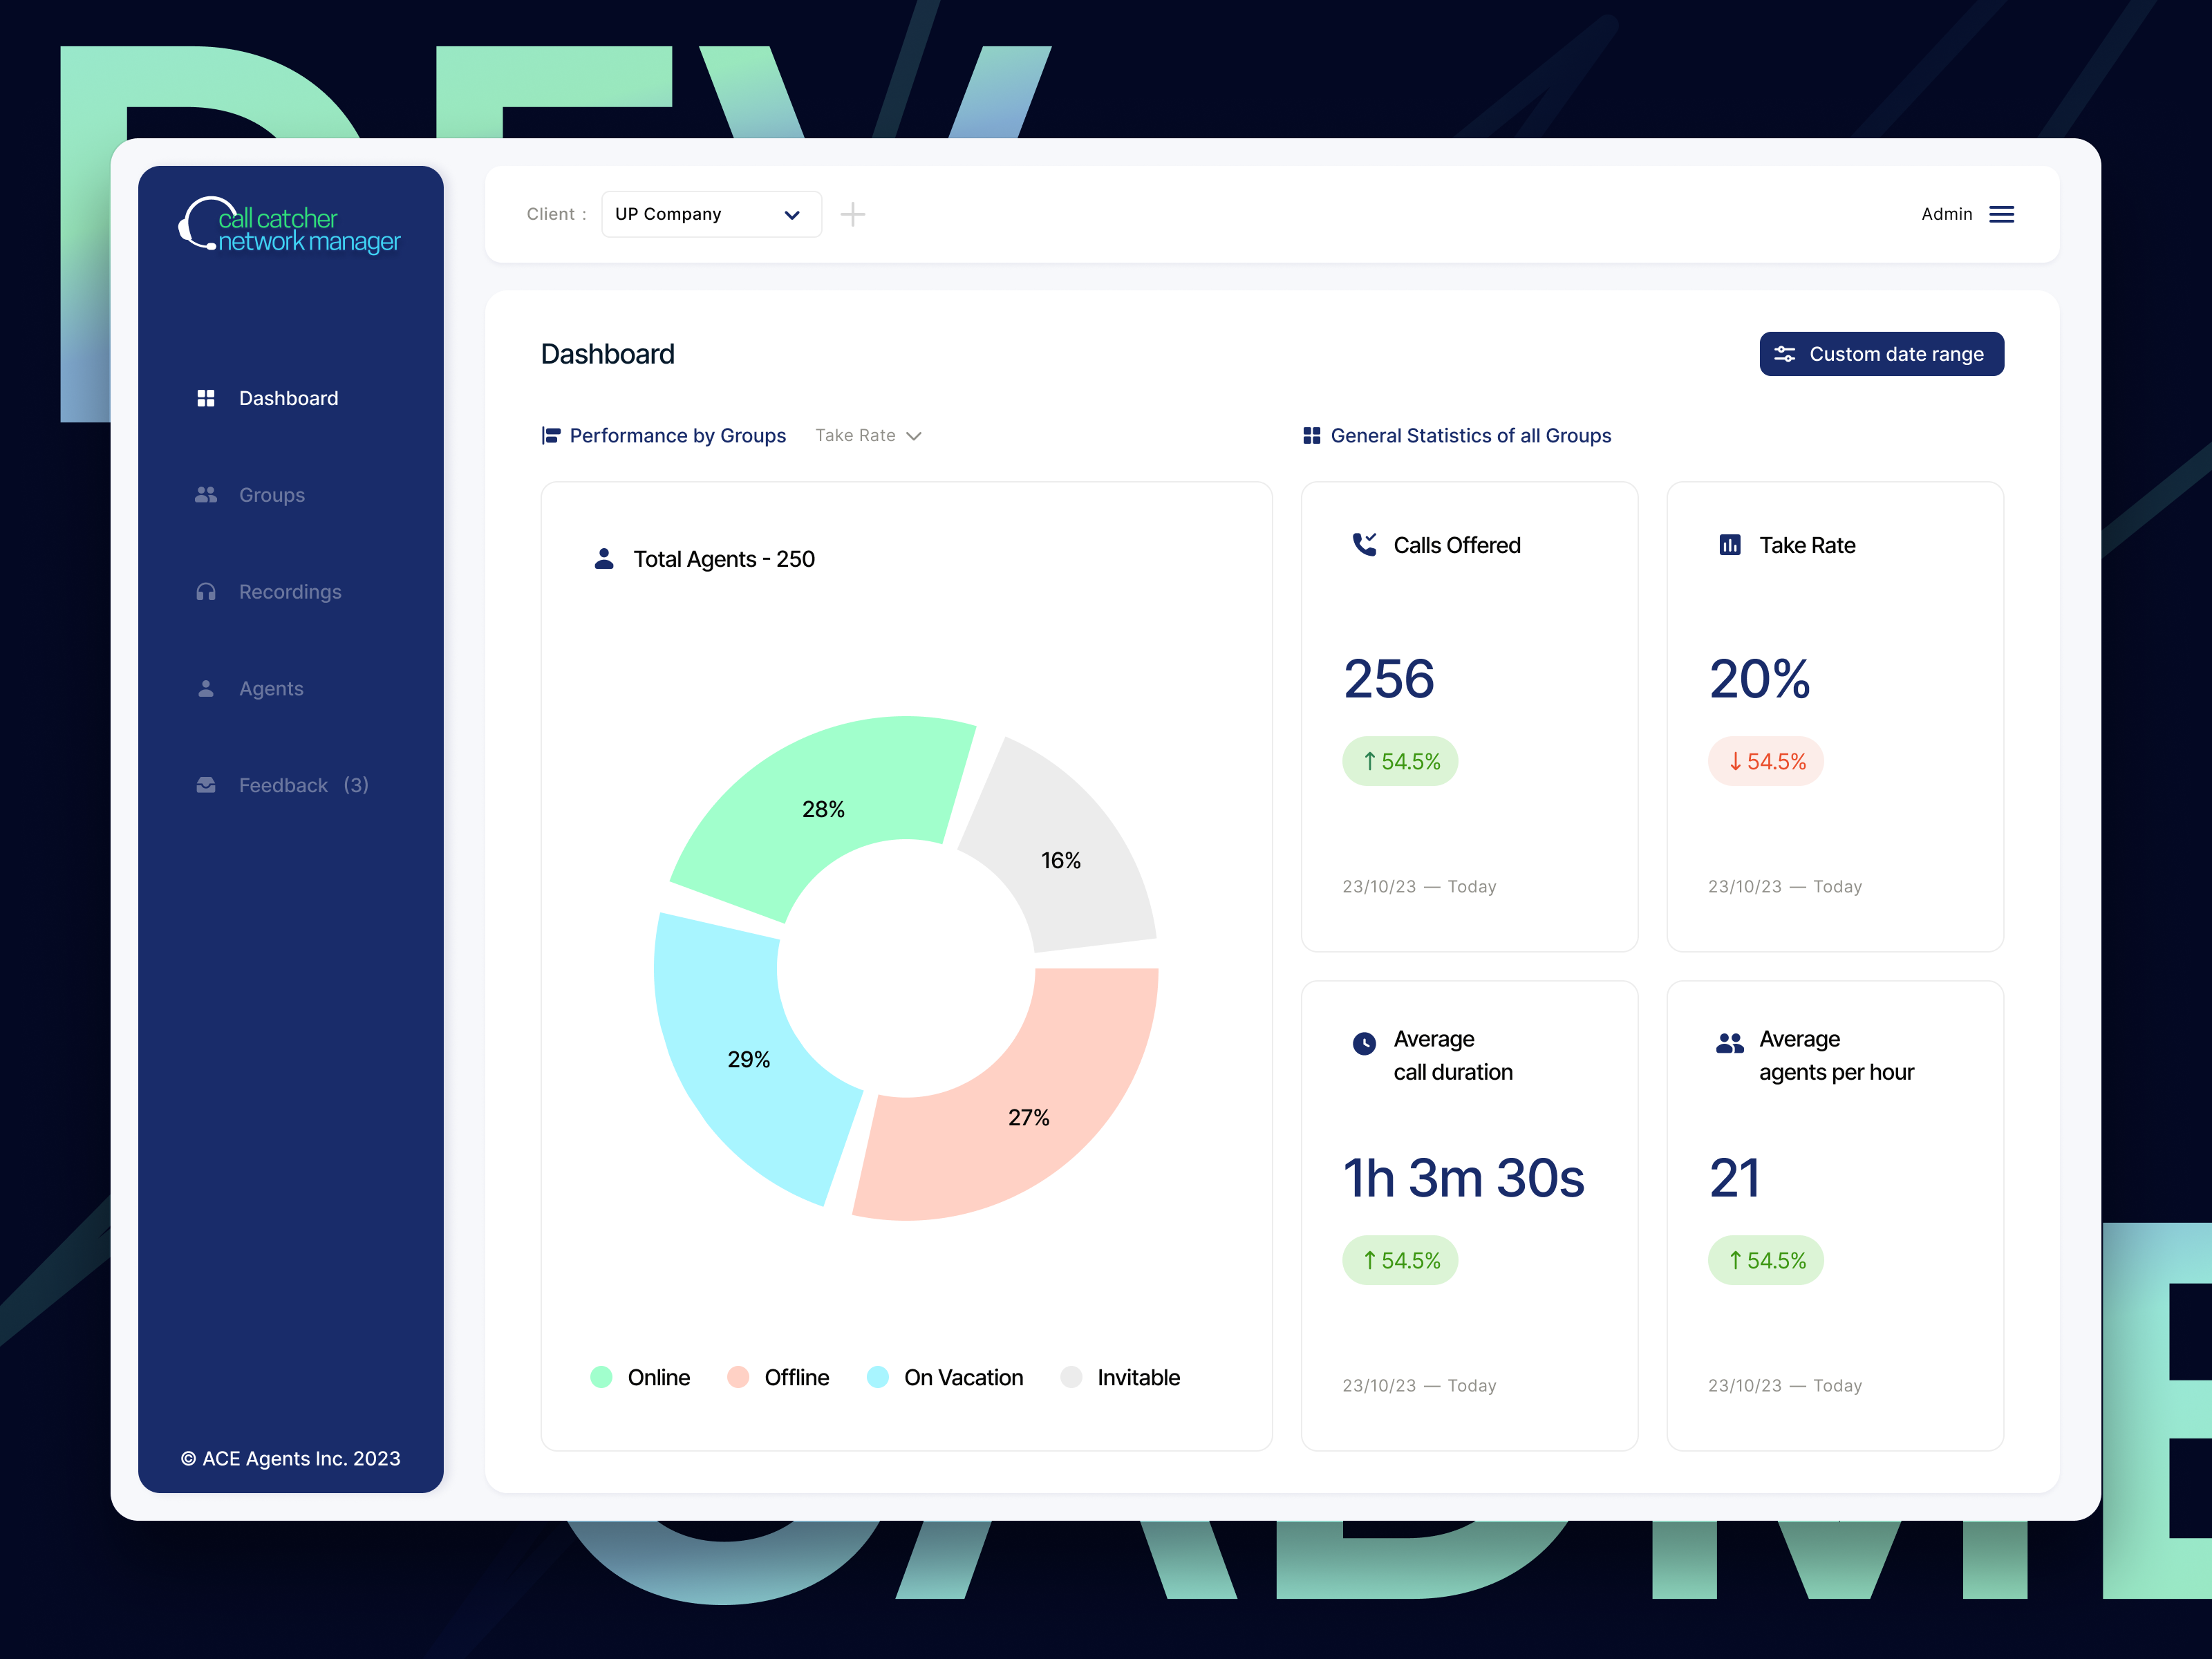Click the Agents person icon in the sidebar
The height and width of the screenshot is (1659, 2212).
(x=206, y=688)
